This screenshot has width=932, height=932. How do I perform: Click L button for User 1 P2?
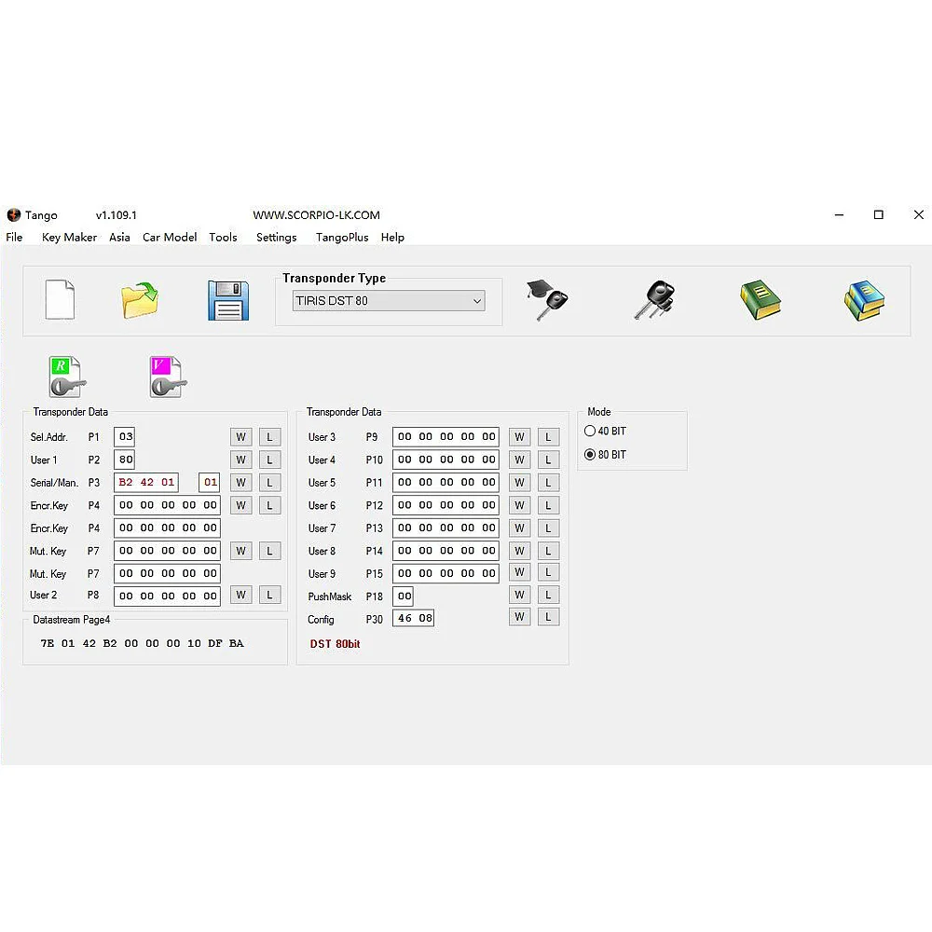[270, 459]
